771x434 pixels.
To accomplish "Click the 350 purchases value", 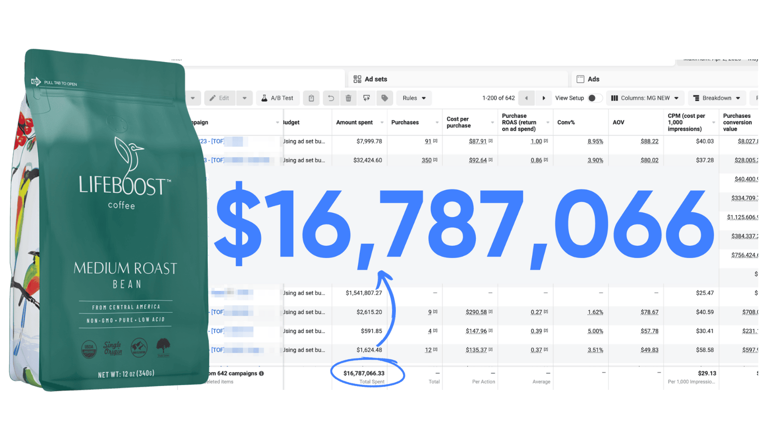I will click(426, 160).
